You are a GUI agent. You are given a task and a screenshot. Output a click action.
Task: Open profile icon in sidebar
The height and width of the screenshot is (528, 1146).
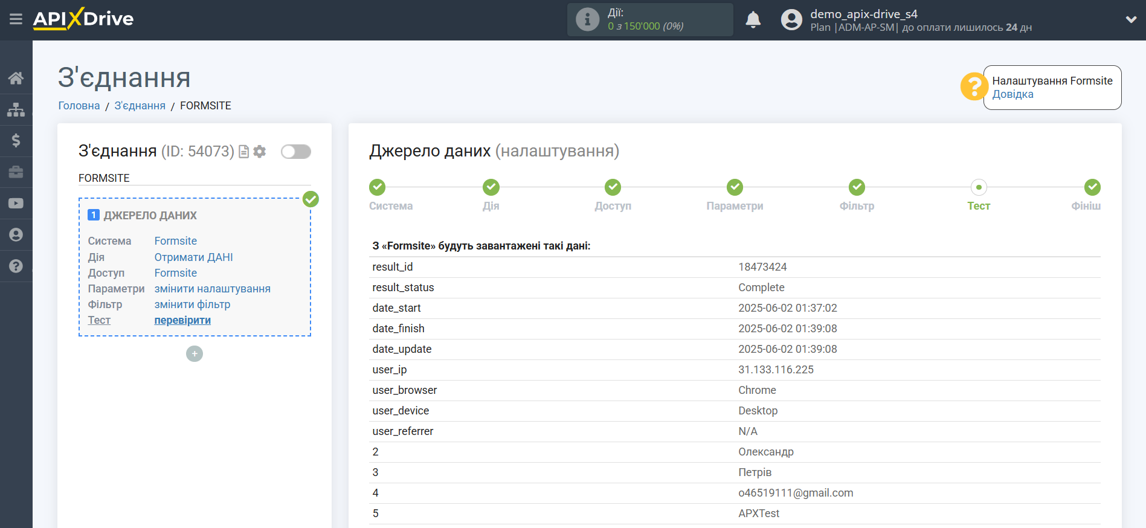point(16,235)
